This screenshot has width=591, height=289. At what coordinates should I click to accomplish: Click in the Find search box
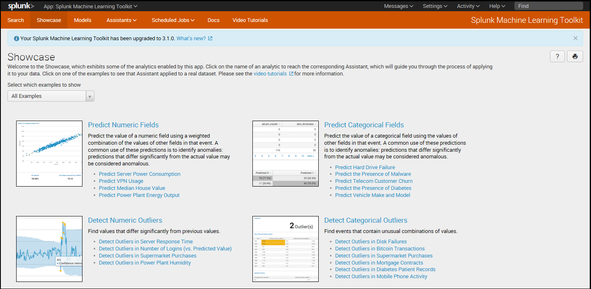click(x=549, y=6)
